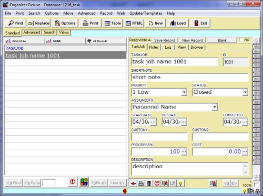Click the TASKJOB column header in list
Image resolution: width=263 pixels, height=196 pixels.
(65, 48)
